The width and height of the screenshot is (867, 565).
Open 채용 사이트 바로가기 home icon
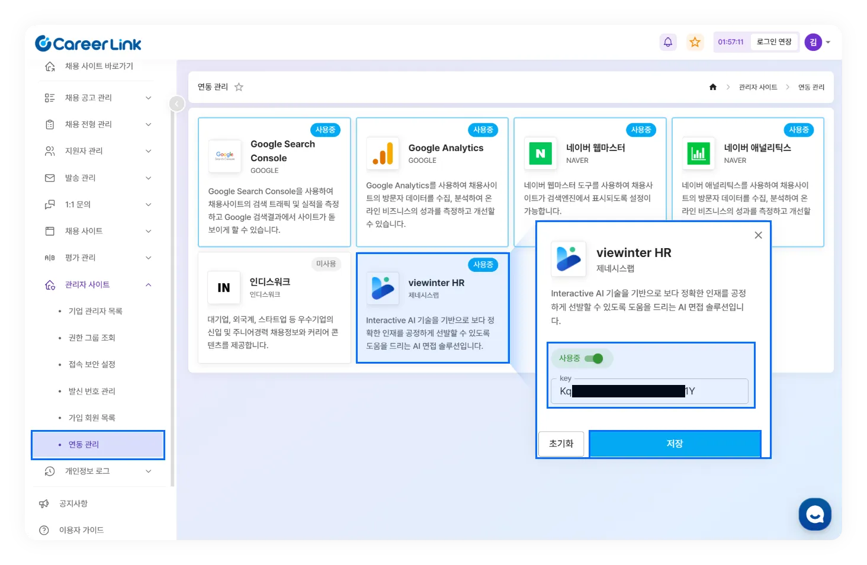click(x=50, y=66)
